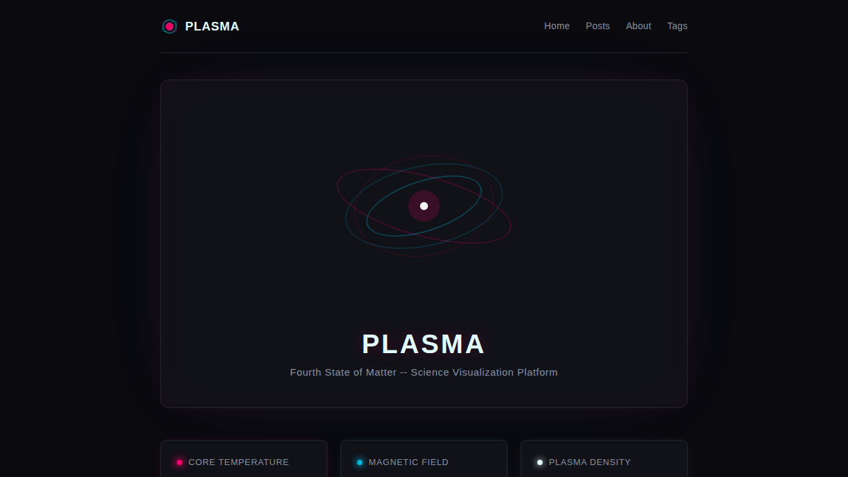Click the large PLASMA hero title
The image size is (848, 477).
click(423, 344)
